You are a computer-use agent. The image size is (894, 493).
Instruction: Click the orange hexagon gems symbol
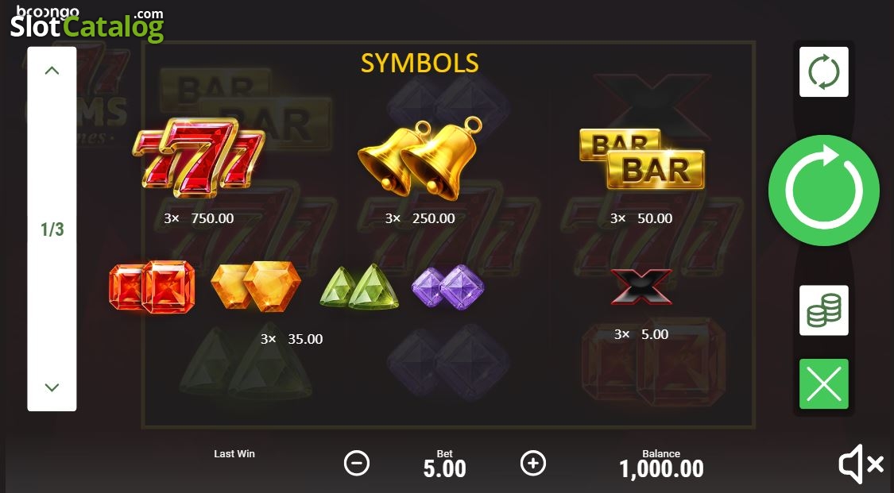255,287
